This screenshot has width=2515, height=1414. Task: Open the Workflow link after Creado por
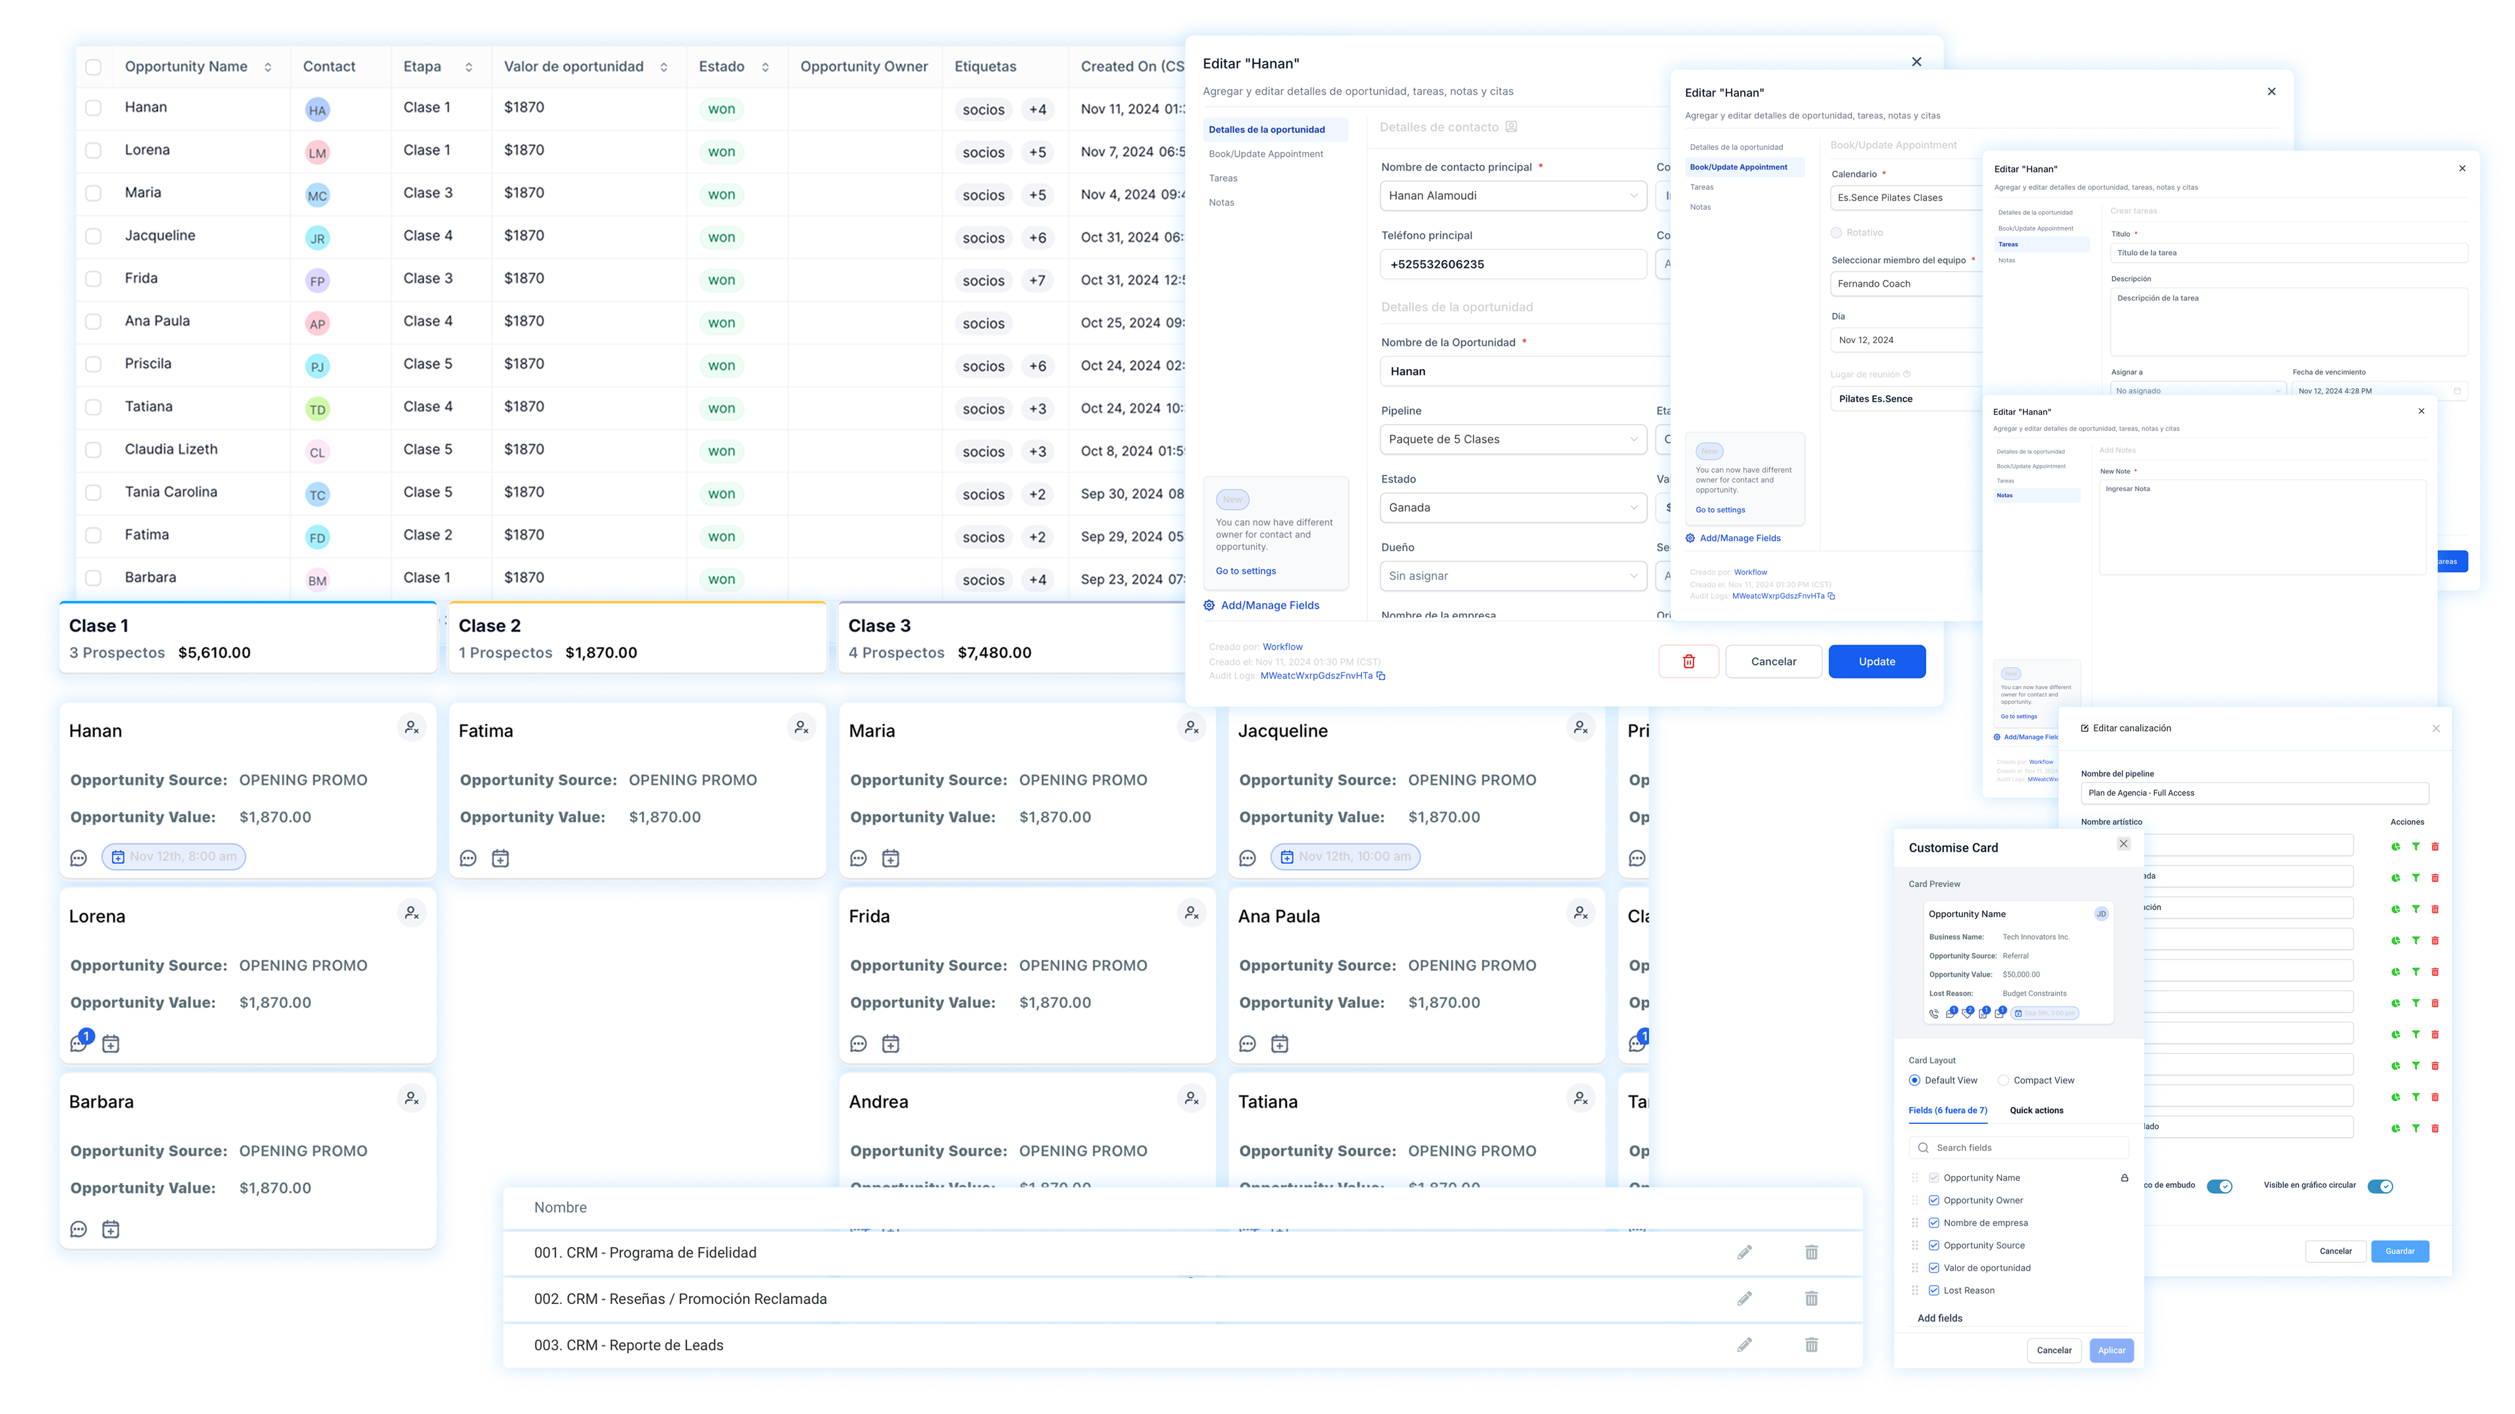(1282, 647)
